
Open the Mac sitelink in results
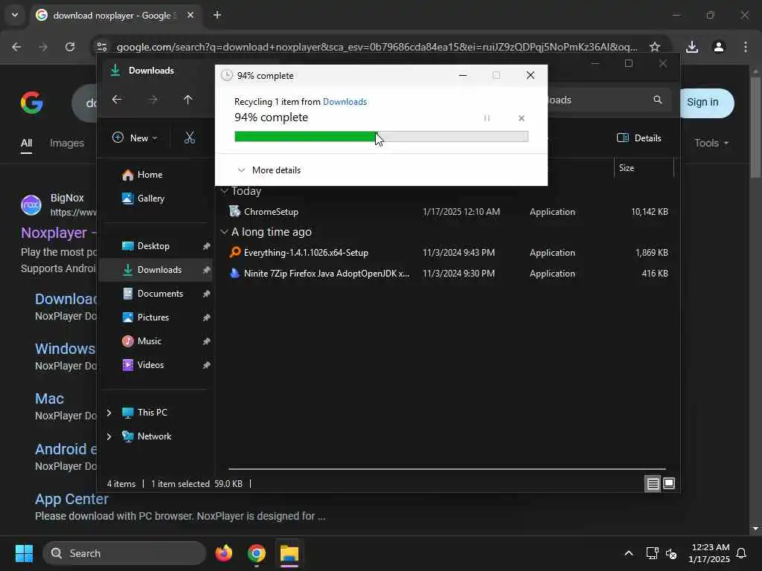[x=50, y=399]
